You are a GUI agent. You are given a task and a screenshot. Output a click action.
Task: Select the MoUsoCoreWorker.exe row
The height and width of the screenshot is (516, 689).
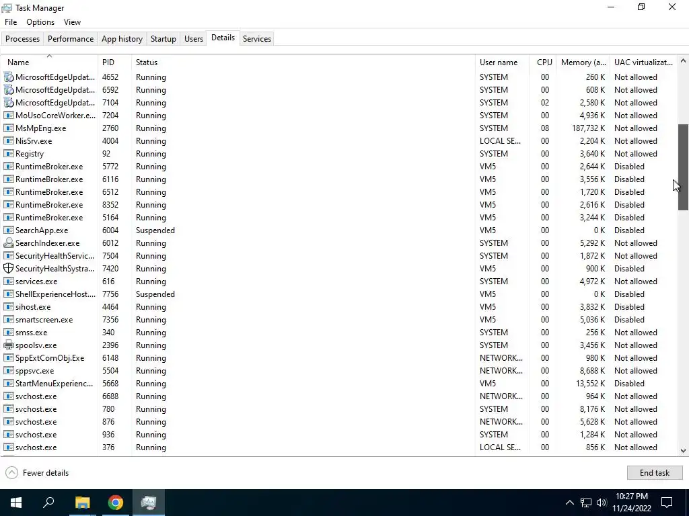(x=339, y=116)
